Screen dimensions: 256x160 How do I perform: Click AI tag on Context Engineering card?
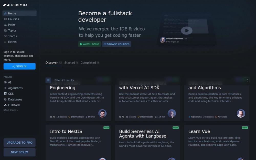52,117
